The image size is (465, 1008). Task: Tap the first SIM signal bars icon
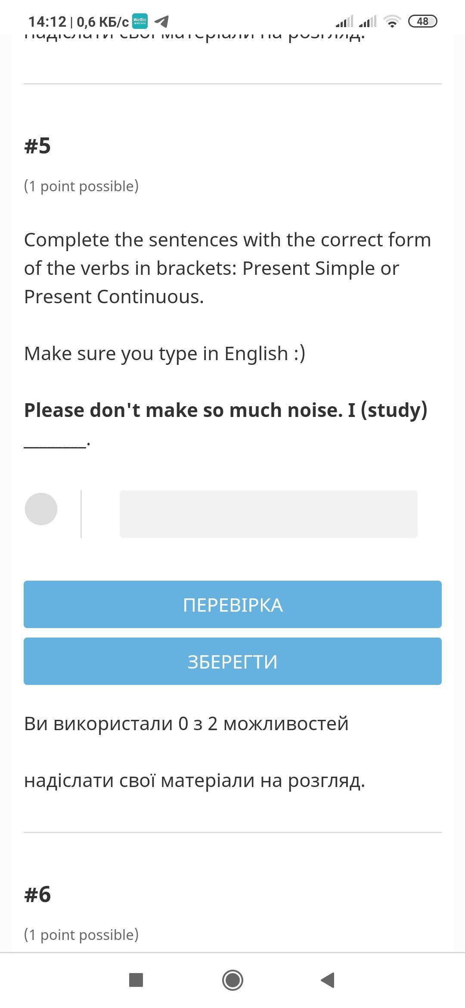[x=344, y=21]
